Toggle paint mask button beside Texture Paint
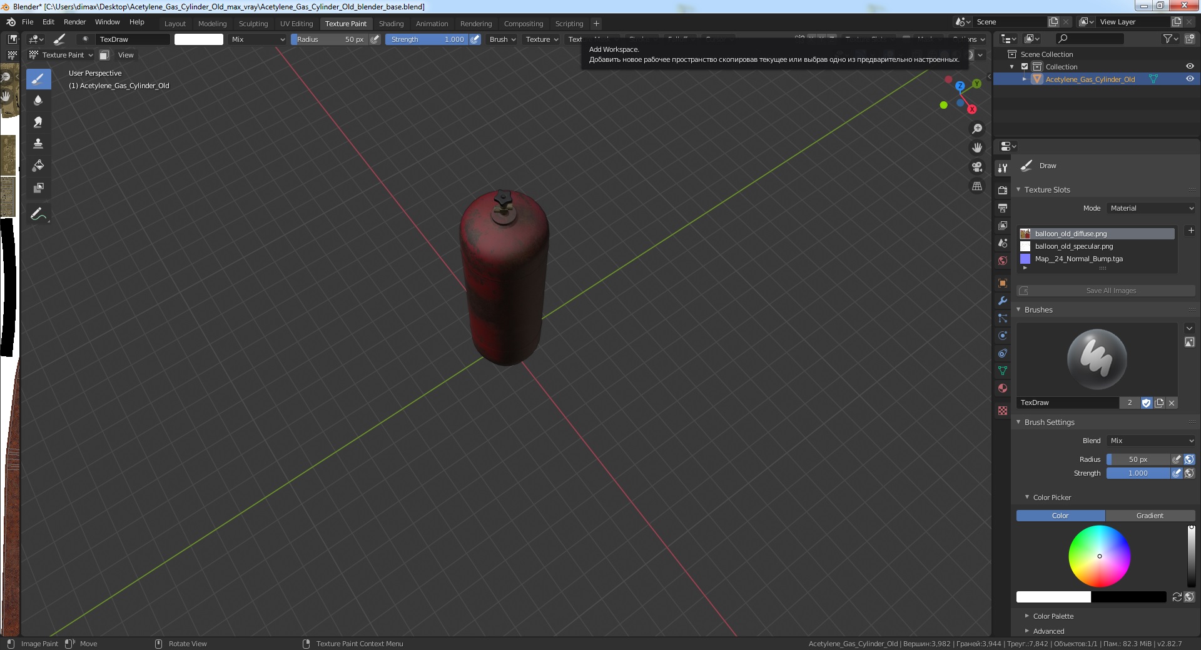Viewport: 1201px width, 650px height. click(x=104, y=55)
